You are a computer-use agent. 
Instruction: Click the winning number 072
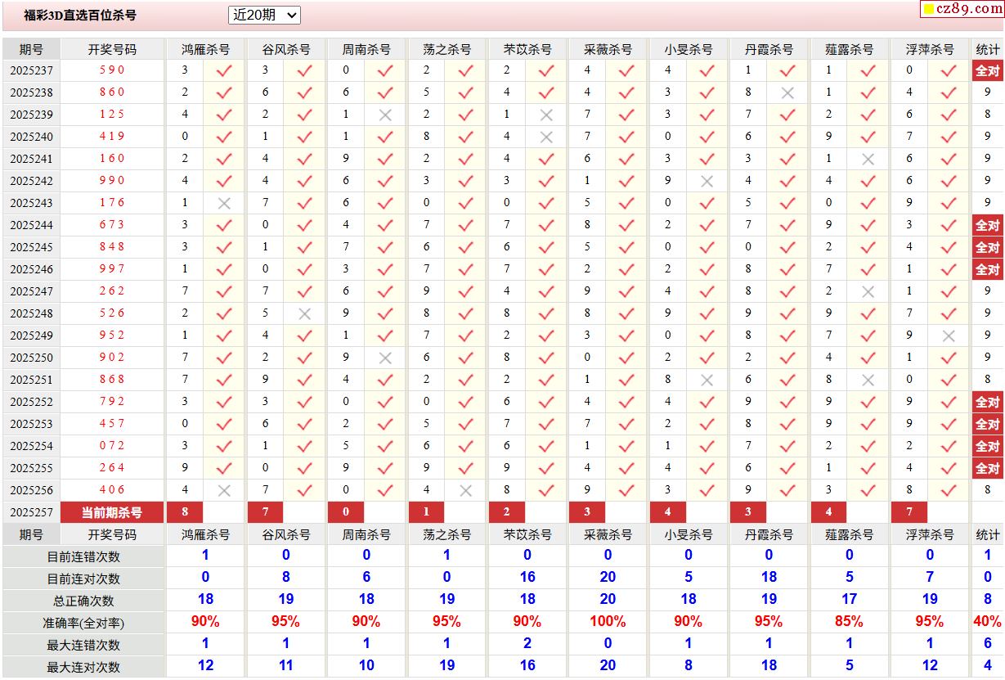point(112,446)
